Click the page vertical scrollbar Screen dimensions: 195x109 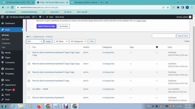[194, 54]
